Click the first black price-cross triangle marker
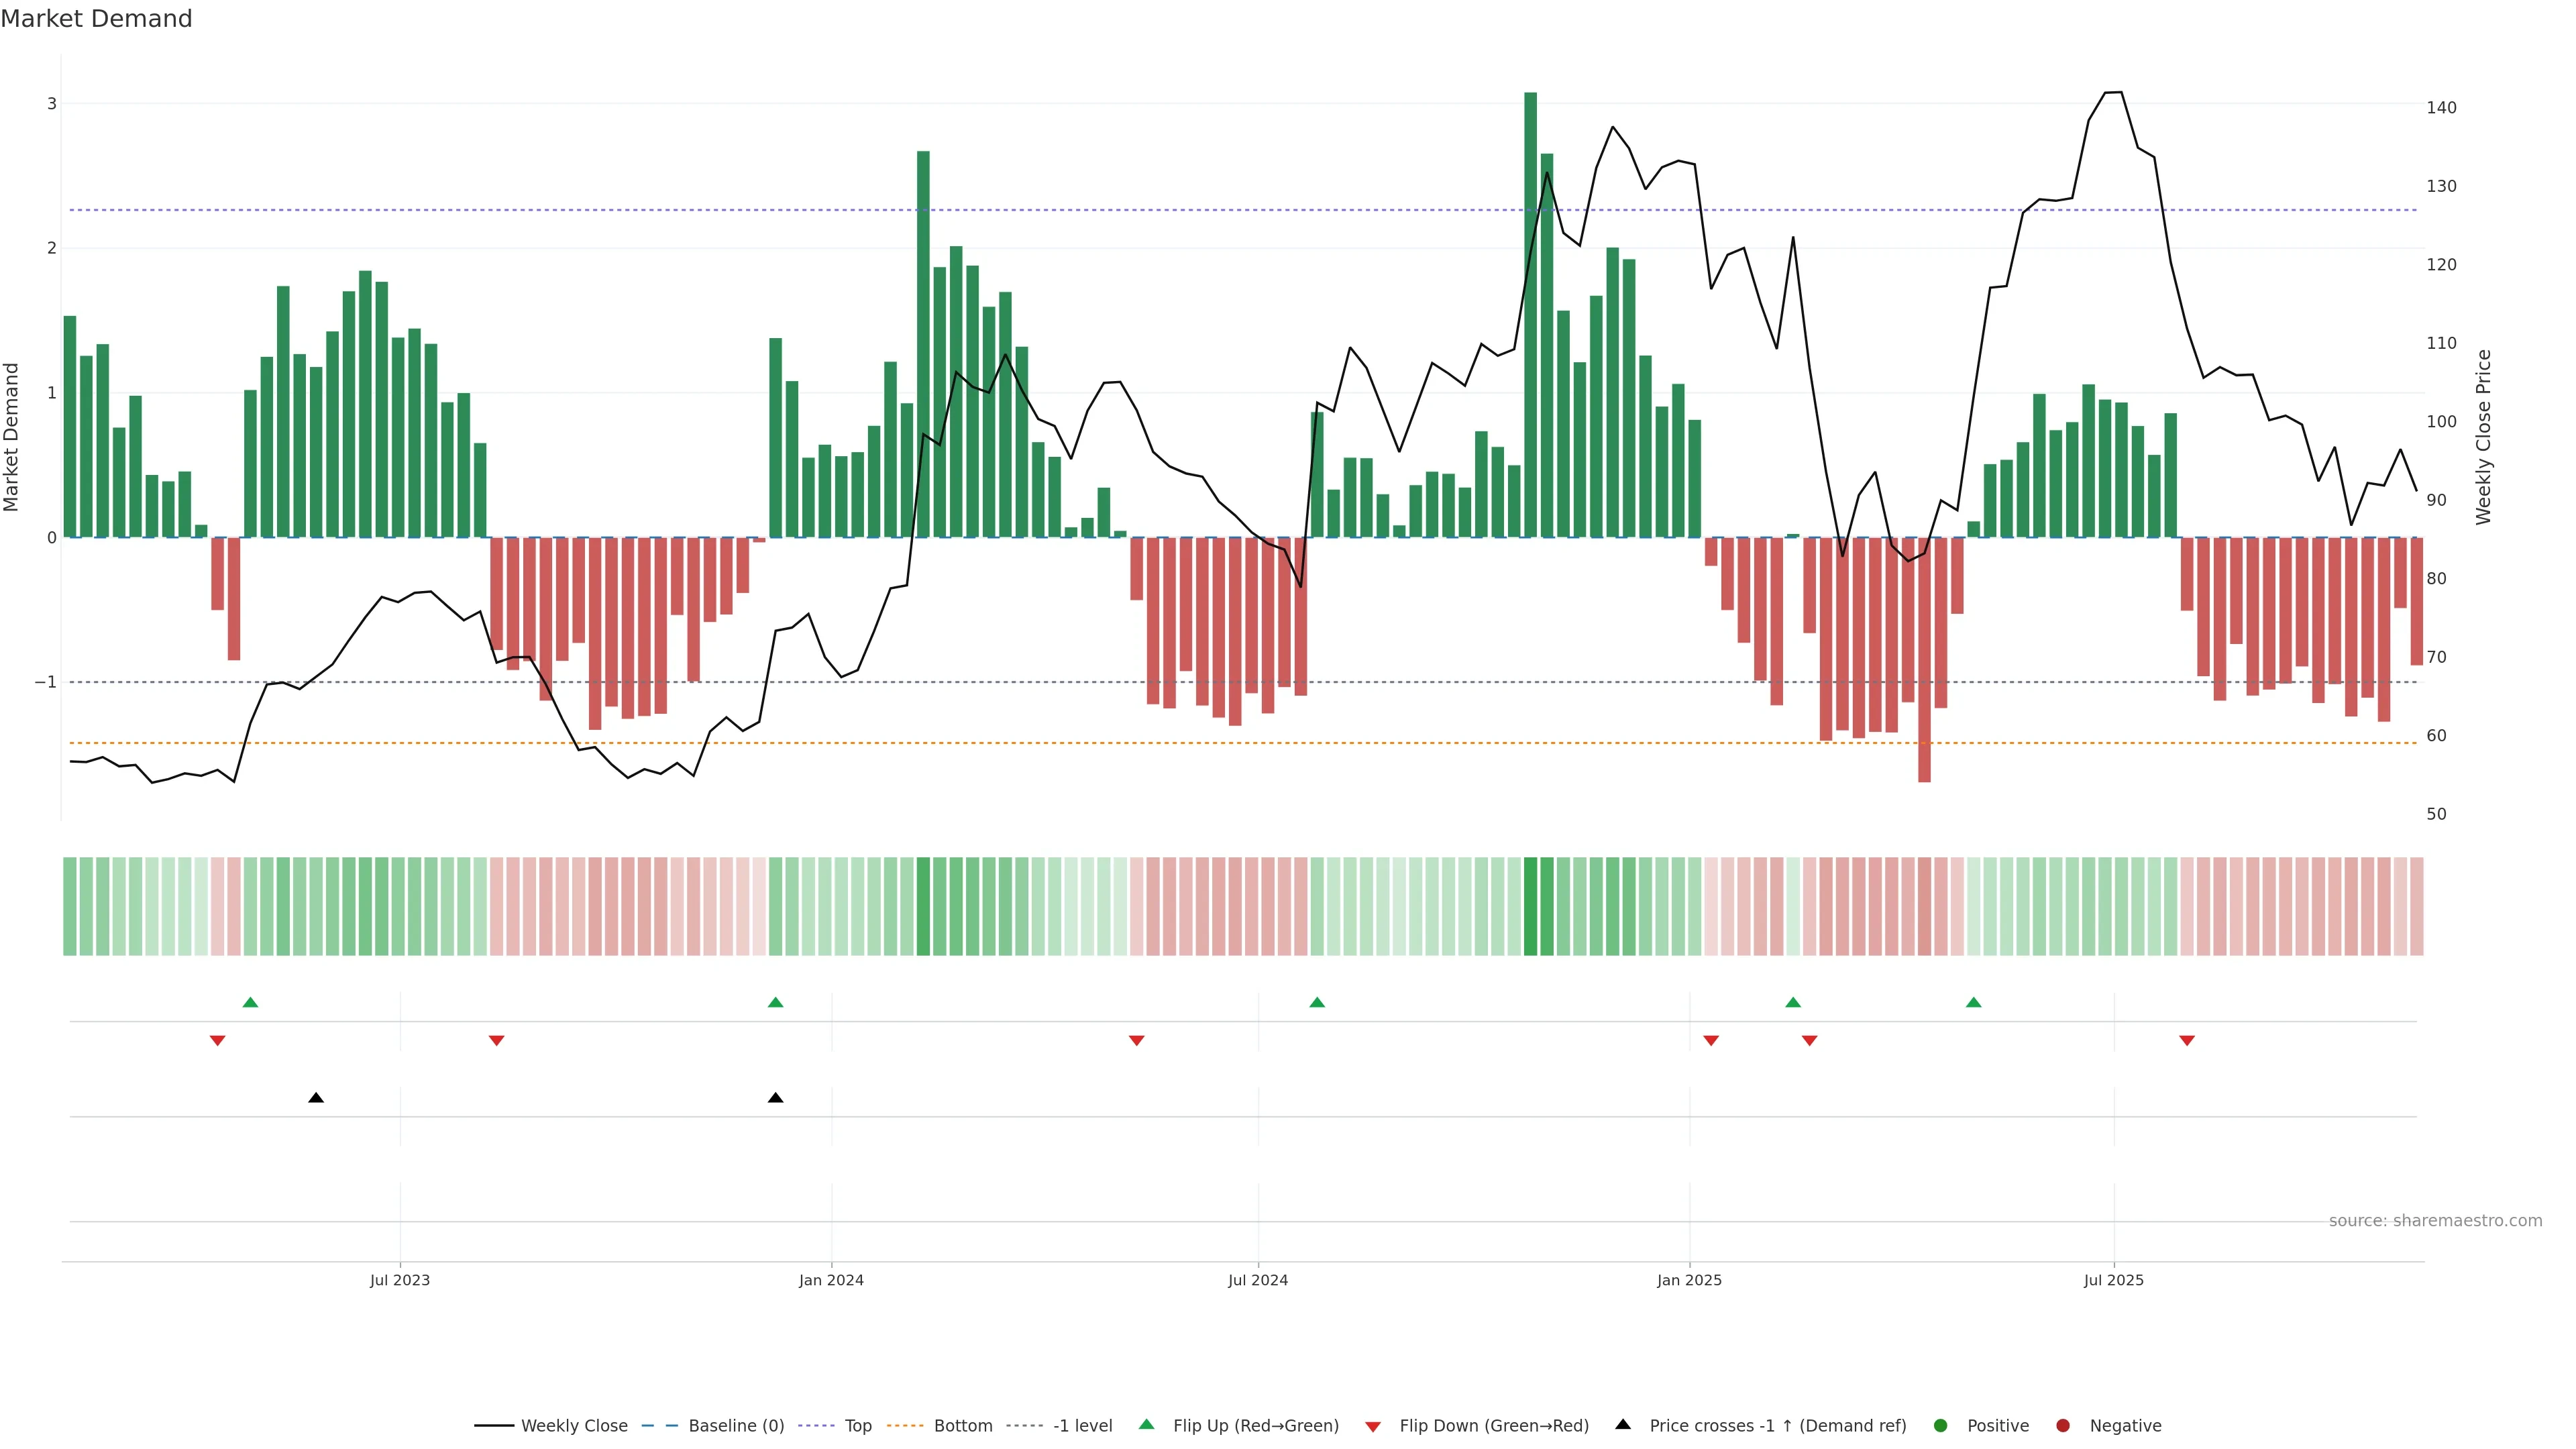Image resolution: width=2576 pixels, height=1449 pixels. [316, 1098]
